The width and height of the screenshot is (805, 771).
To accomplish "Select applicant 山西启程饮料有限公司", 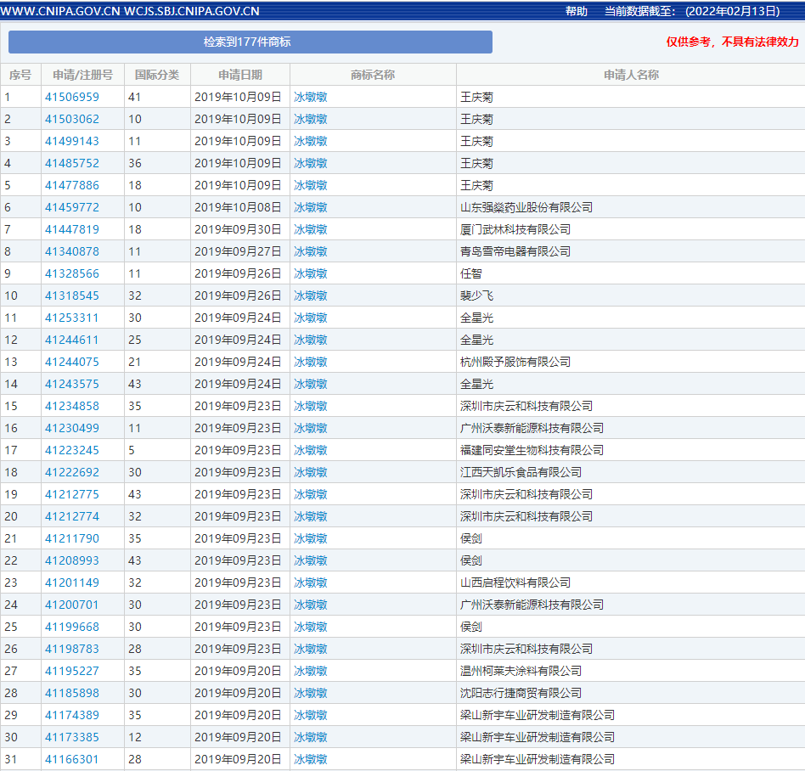I will click(x=515, y=582).
